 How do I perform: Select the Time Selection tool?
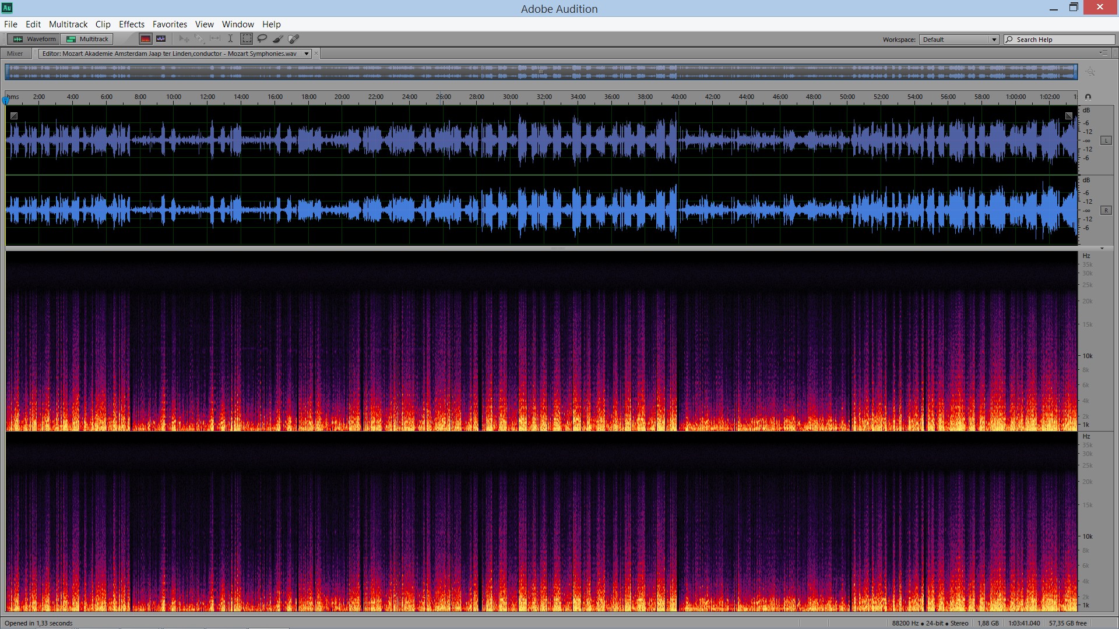231,39
